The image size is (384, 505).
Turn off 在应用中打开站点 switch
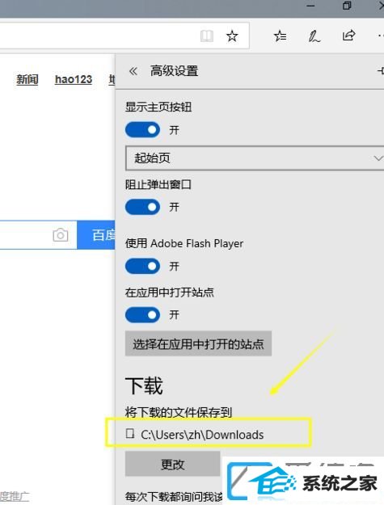pyautogui.click(x=142, y=314)
